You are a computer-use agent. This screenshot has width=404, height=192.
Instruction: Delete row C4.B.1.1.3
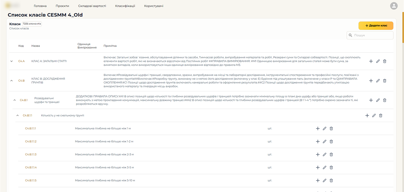click(x=331, y=155)
